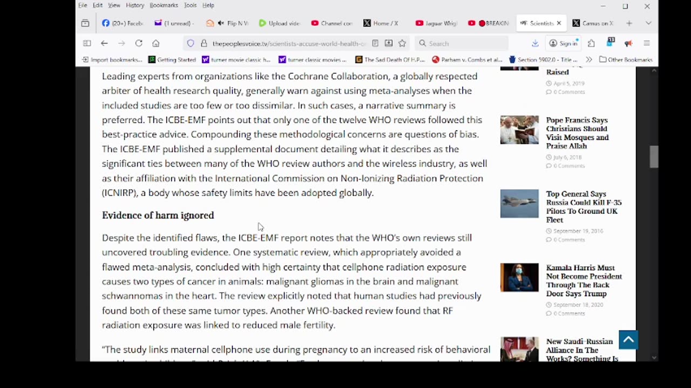Image resolution: width=691 pixels, height=388 pixels.
Task: Toggle reader view icon
Action: (375, 43)
